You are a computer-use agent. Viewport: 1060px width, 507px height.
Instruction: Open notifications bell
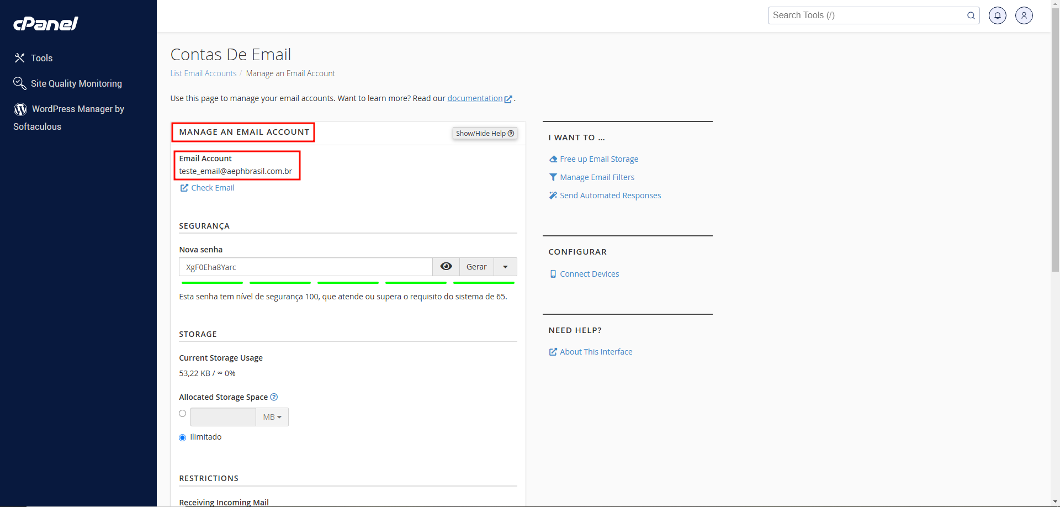coord(998,15)
